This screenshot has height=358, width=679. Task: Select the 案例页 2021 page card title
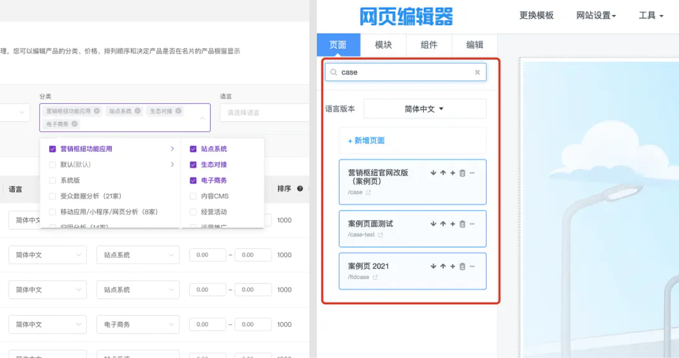(368, 266)
